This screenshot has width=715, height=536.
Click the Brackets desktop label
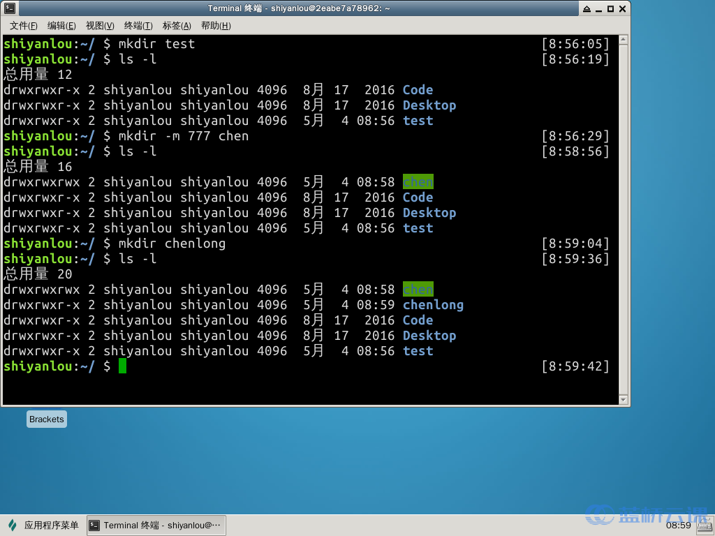click(47, 419)
